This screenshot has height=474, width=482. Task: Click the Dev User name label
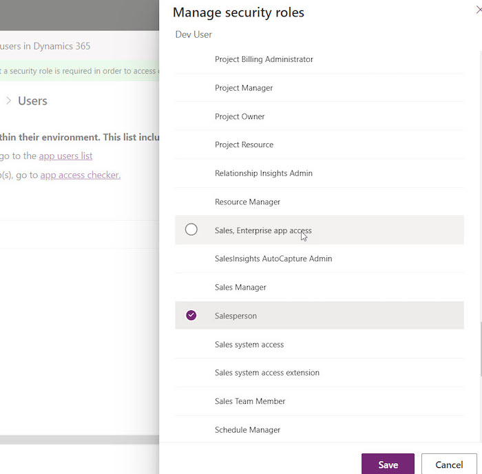[x=193, y=34]
